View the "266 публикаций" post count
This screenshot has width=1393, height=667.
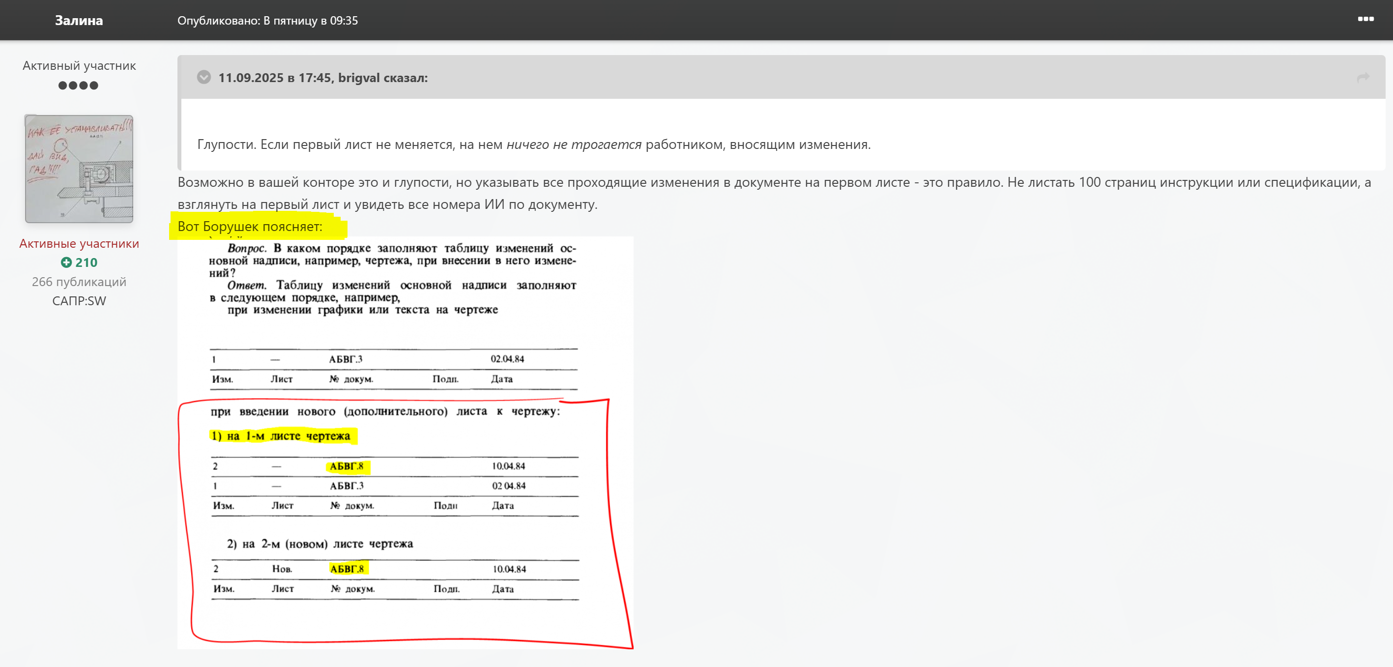pos(79,282)
